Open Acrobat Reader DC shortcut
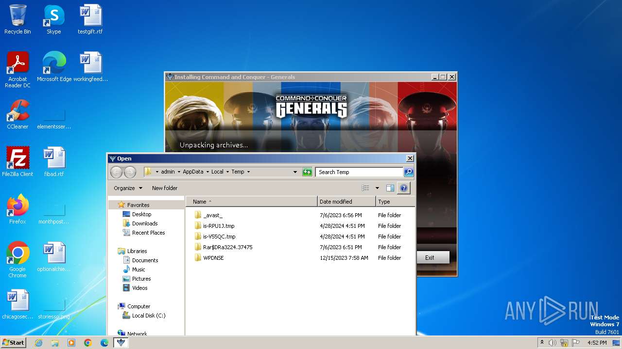 pos(17,69)
